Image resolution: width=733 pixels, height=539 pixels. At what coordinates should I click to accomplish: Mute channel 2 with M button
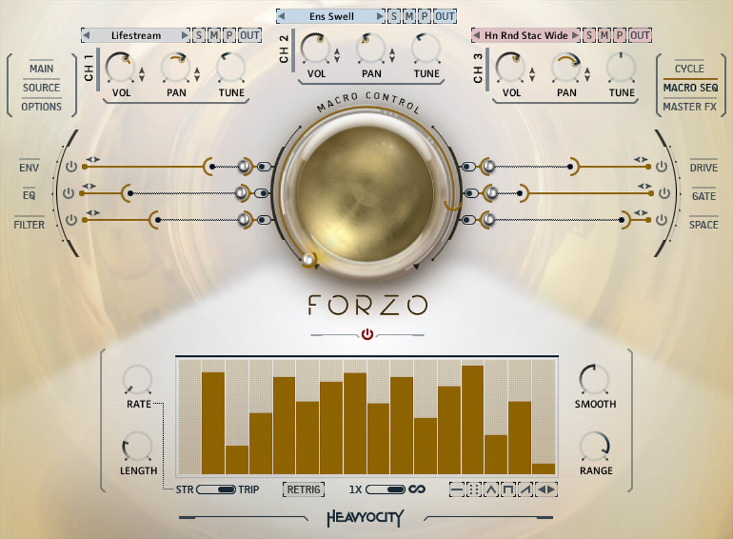410,16
